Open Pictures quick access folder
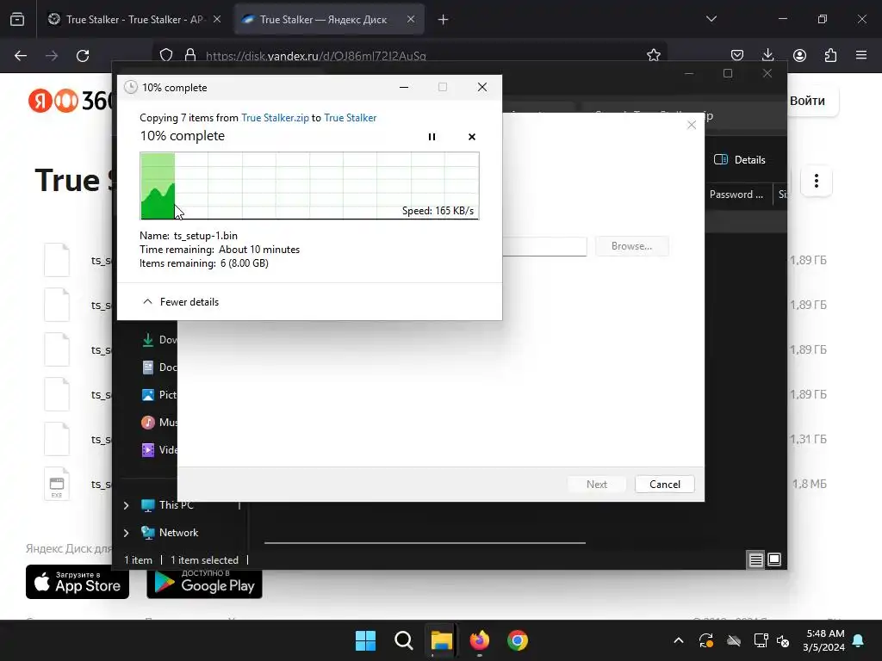This screenshot has height=661, width=882. click(159, 394)
